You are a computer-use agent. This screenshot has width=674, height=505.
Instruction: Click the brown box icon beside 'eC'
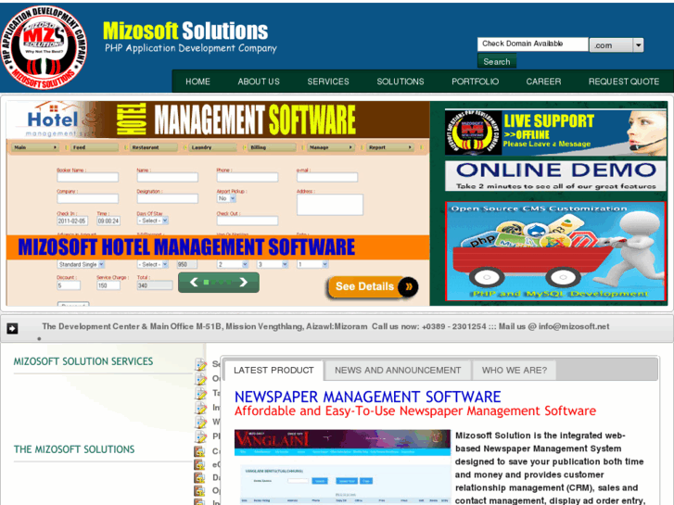tap(199, 464)
